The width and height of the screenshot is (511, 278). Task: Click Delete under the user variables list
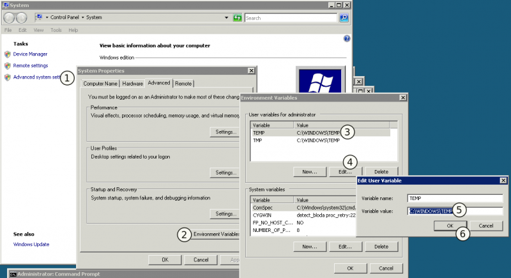coord(381,172)
